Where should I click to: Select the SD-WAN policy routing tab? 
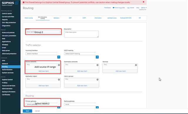point(43,18)
